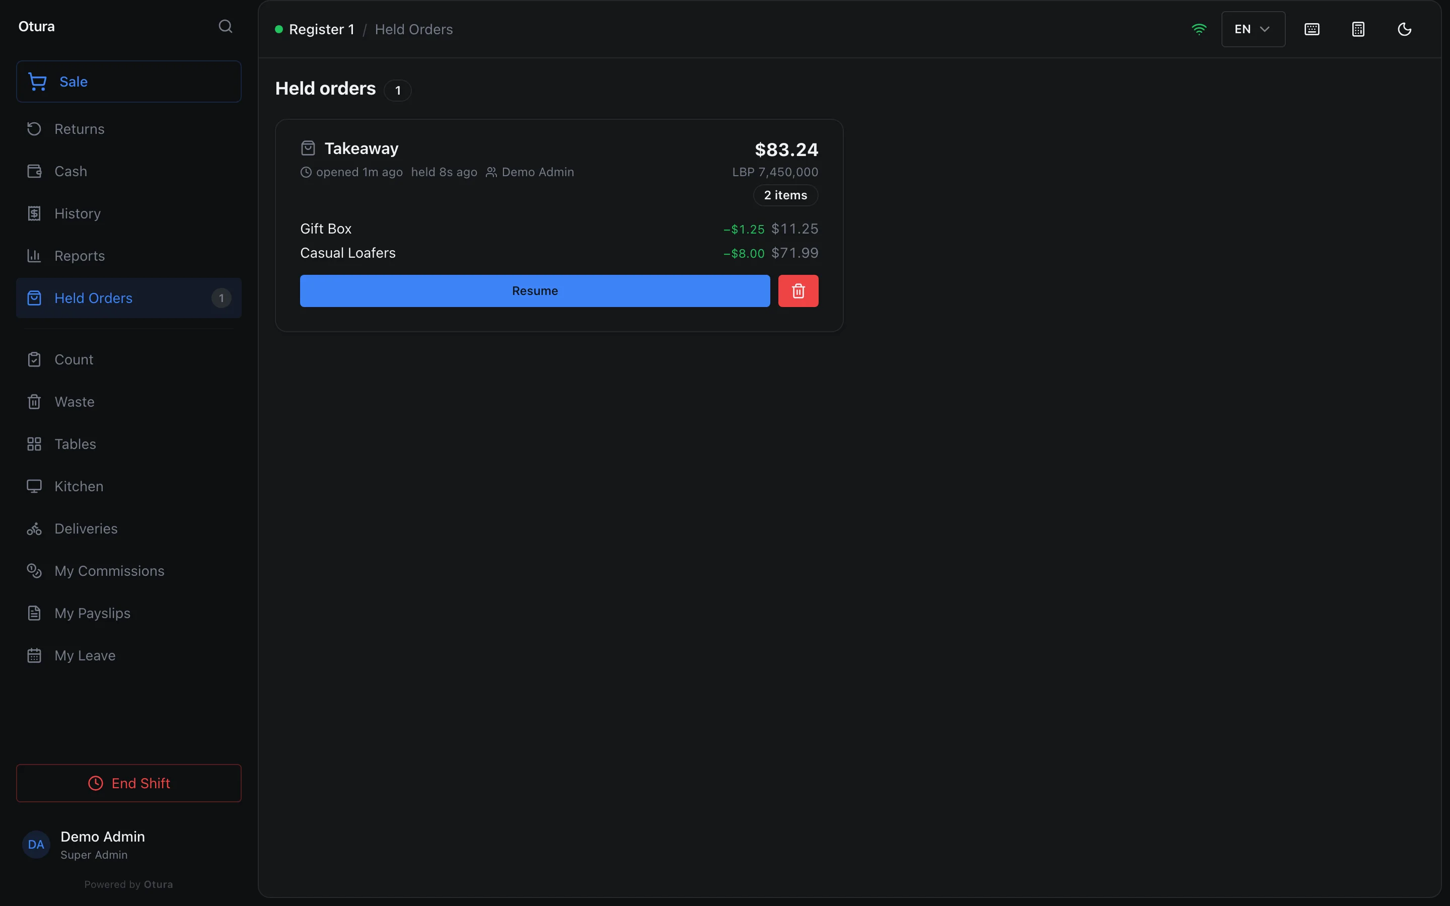
Task: Go to Waste section
Action: tap(129, 402)
